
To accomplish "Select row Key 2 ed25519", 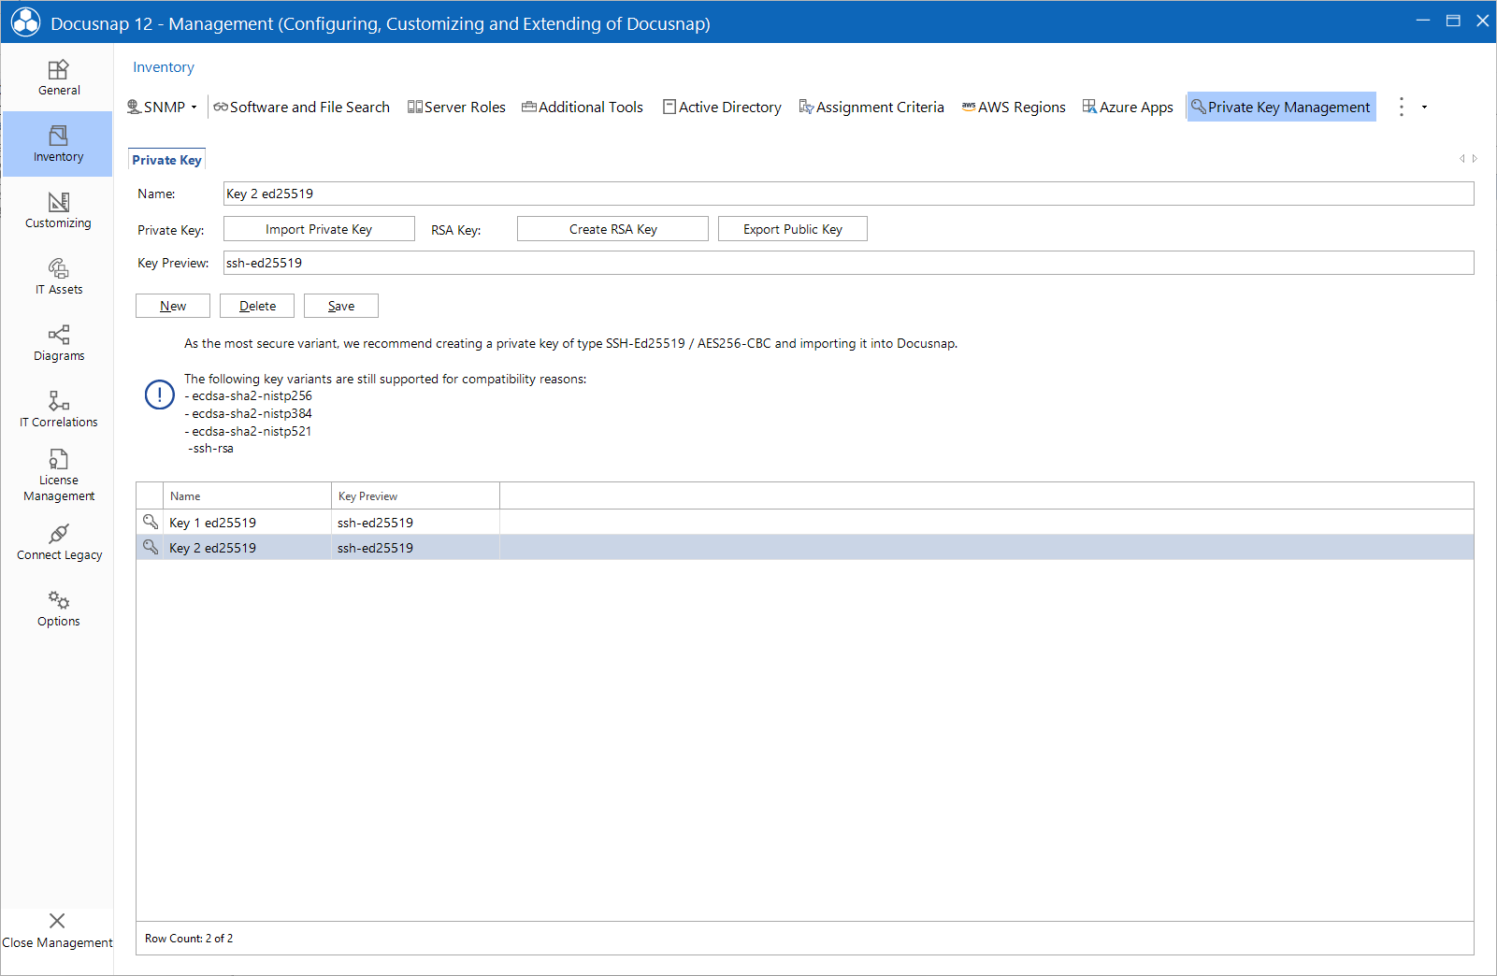I will point(805,548).
